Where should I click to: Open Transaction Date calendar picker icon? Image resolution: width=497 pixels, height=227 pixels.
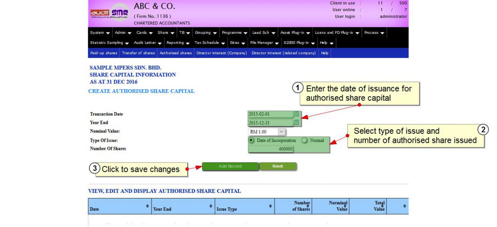click(x=296, y=114)
